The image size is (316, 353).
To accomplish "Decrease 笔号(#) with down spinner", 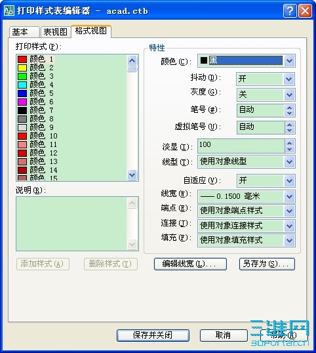I will (x=290, y=114).
